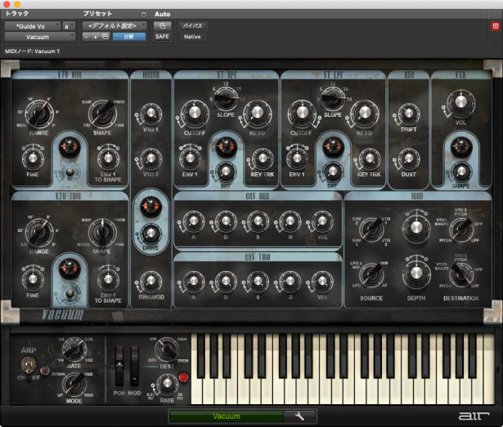This screenshot has width=503, height=427.
Task: Click the MOD modulation wheel
Action: 134,366
